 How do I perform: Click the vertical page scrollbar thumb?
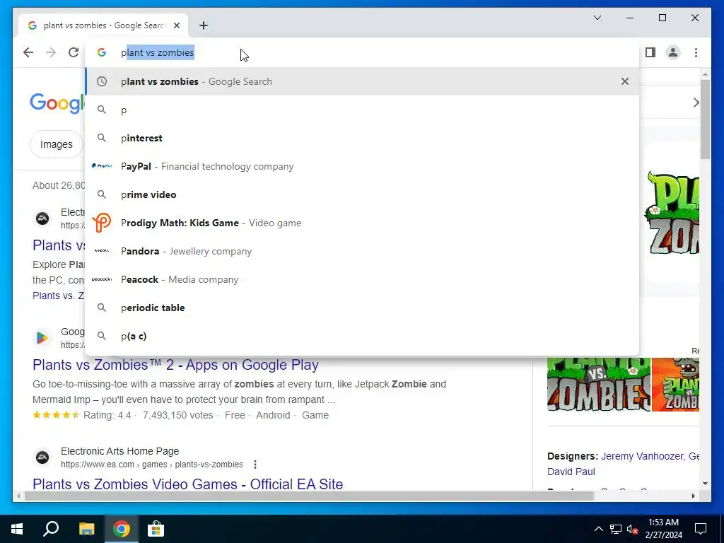(x=705, y=119)
